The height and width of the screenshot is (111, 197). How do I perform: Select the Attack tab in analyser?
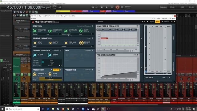(120, 30)
